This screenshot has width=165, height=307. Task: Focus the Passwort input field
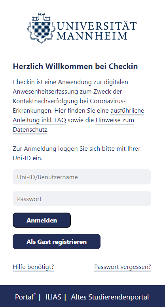(82, 199)
